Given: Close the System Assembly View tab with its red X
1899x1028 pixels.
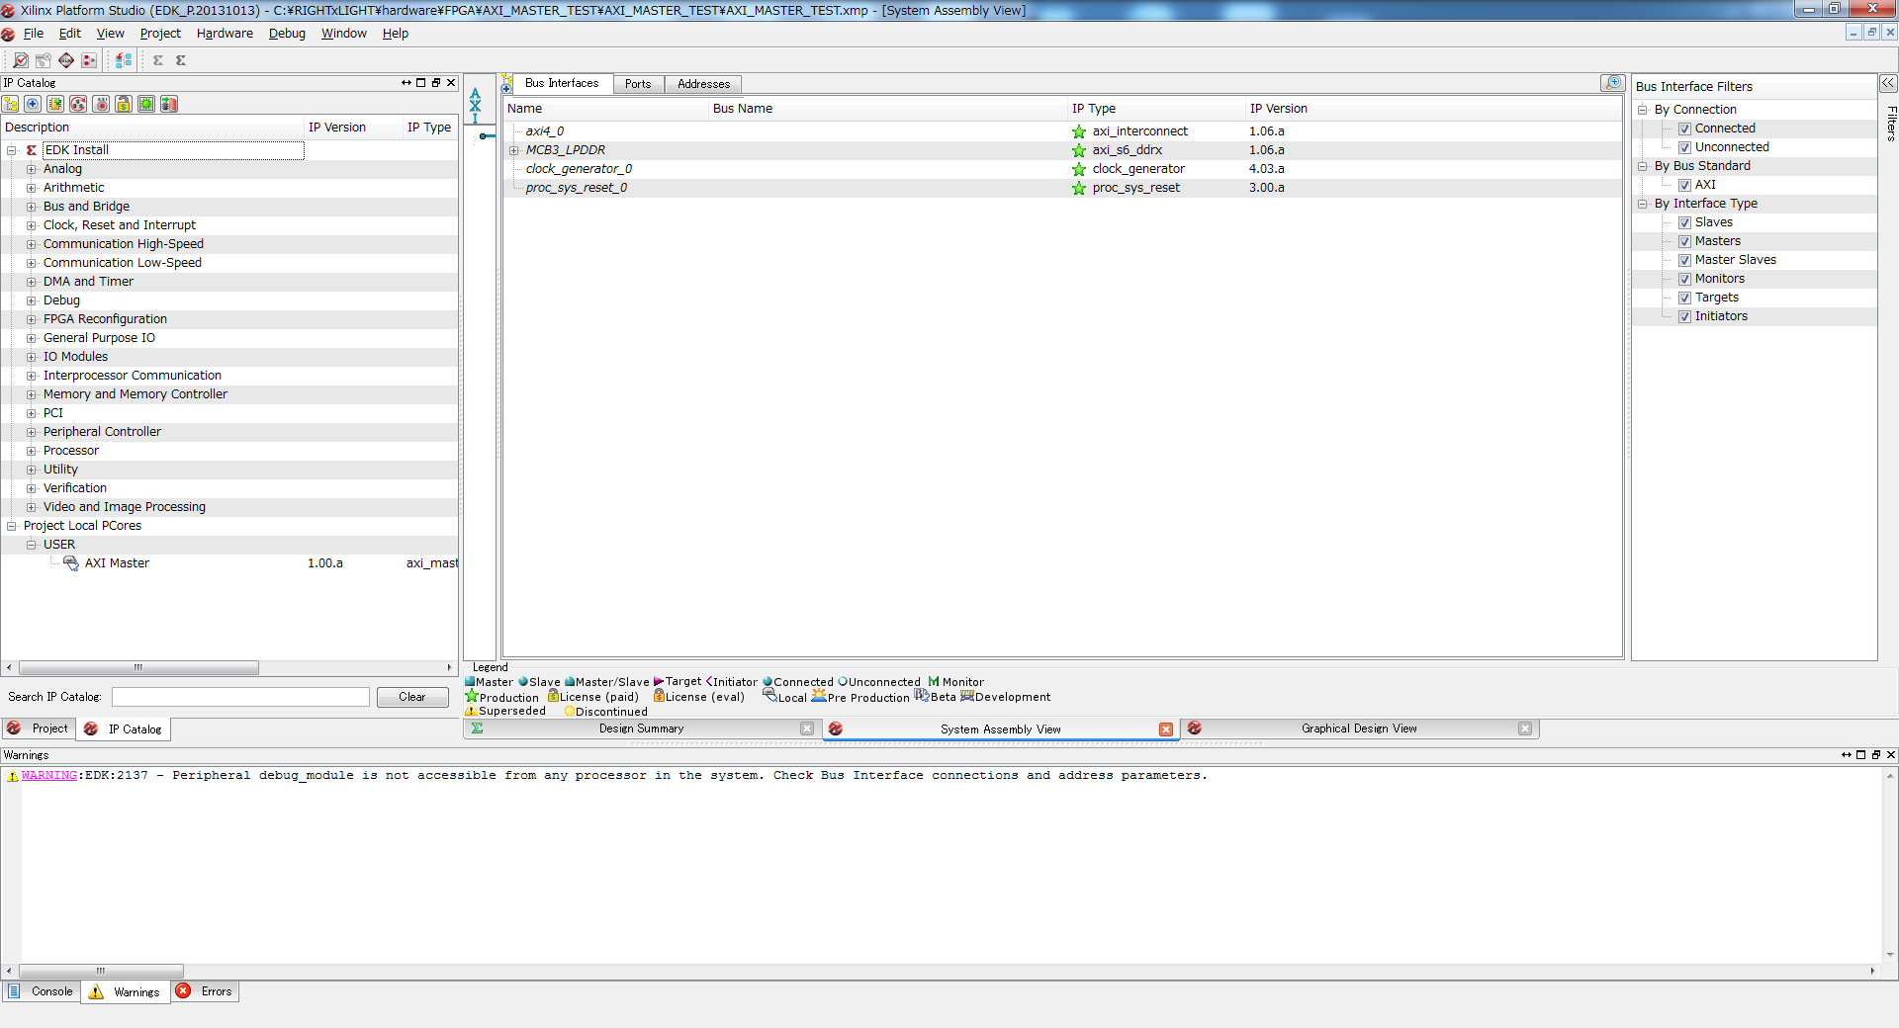Looking at the screenshot, I should 1166,729.
